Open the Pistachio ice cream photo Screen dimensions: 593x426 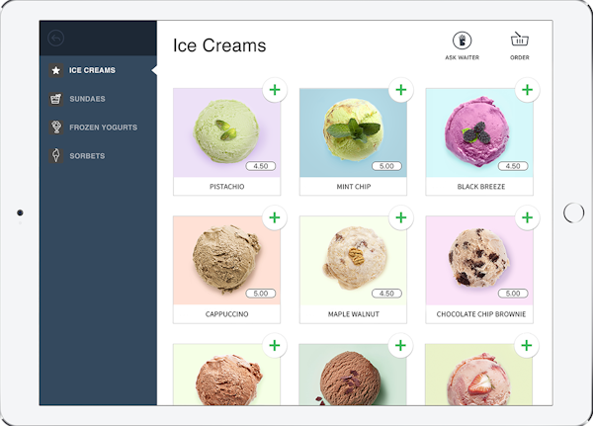pos(227,132)
